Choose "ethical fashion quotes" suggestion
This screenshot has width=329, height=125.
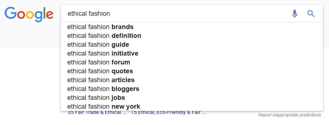pyautogui.click(x=100, y=71)
